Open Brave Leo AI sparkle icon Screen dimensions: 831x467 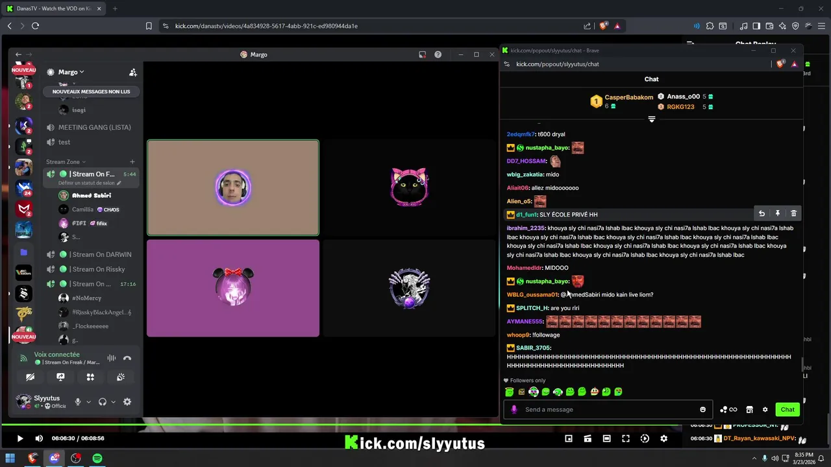click(782, 26)
